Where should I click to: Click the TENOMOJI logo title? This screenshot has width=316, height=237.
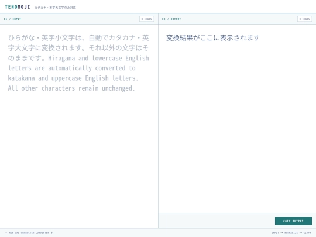18,7
